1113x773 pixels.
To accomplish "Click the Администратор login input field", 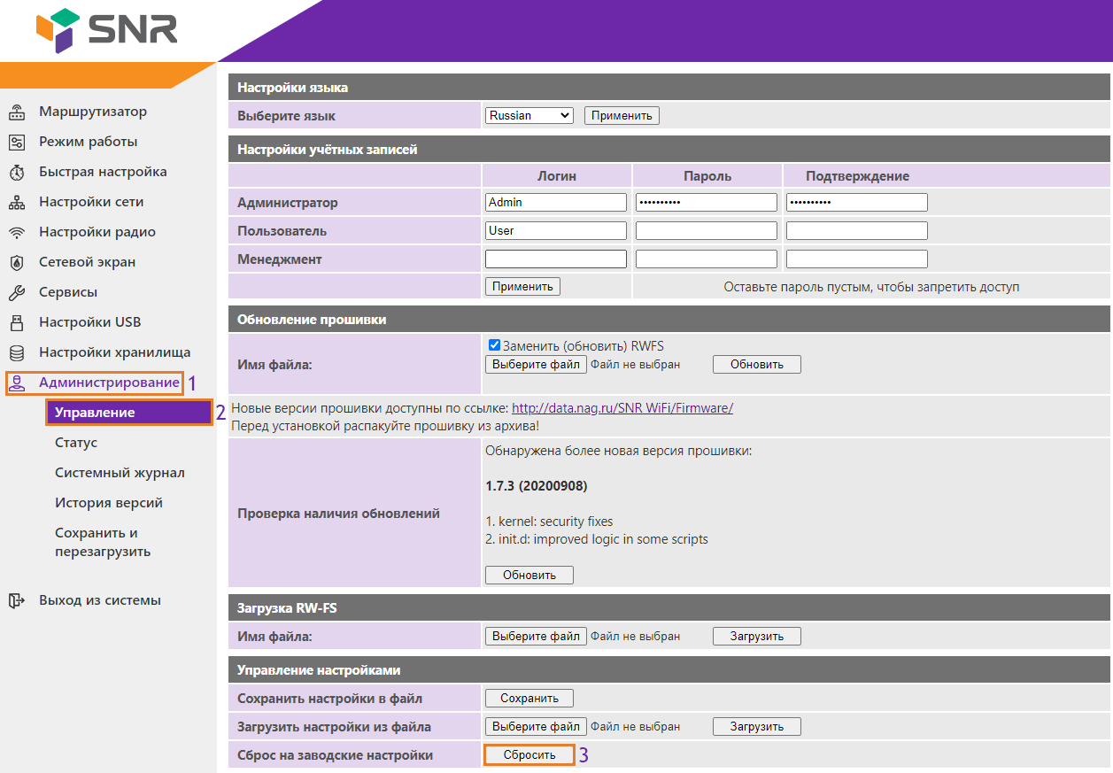I will coord(555,203).
